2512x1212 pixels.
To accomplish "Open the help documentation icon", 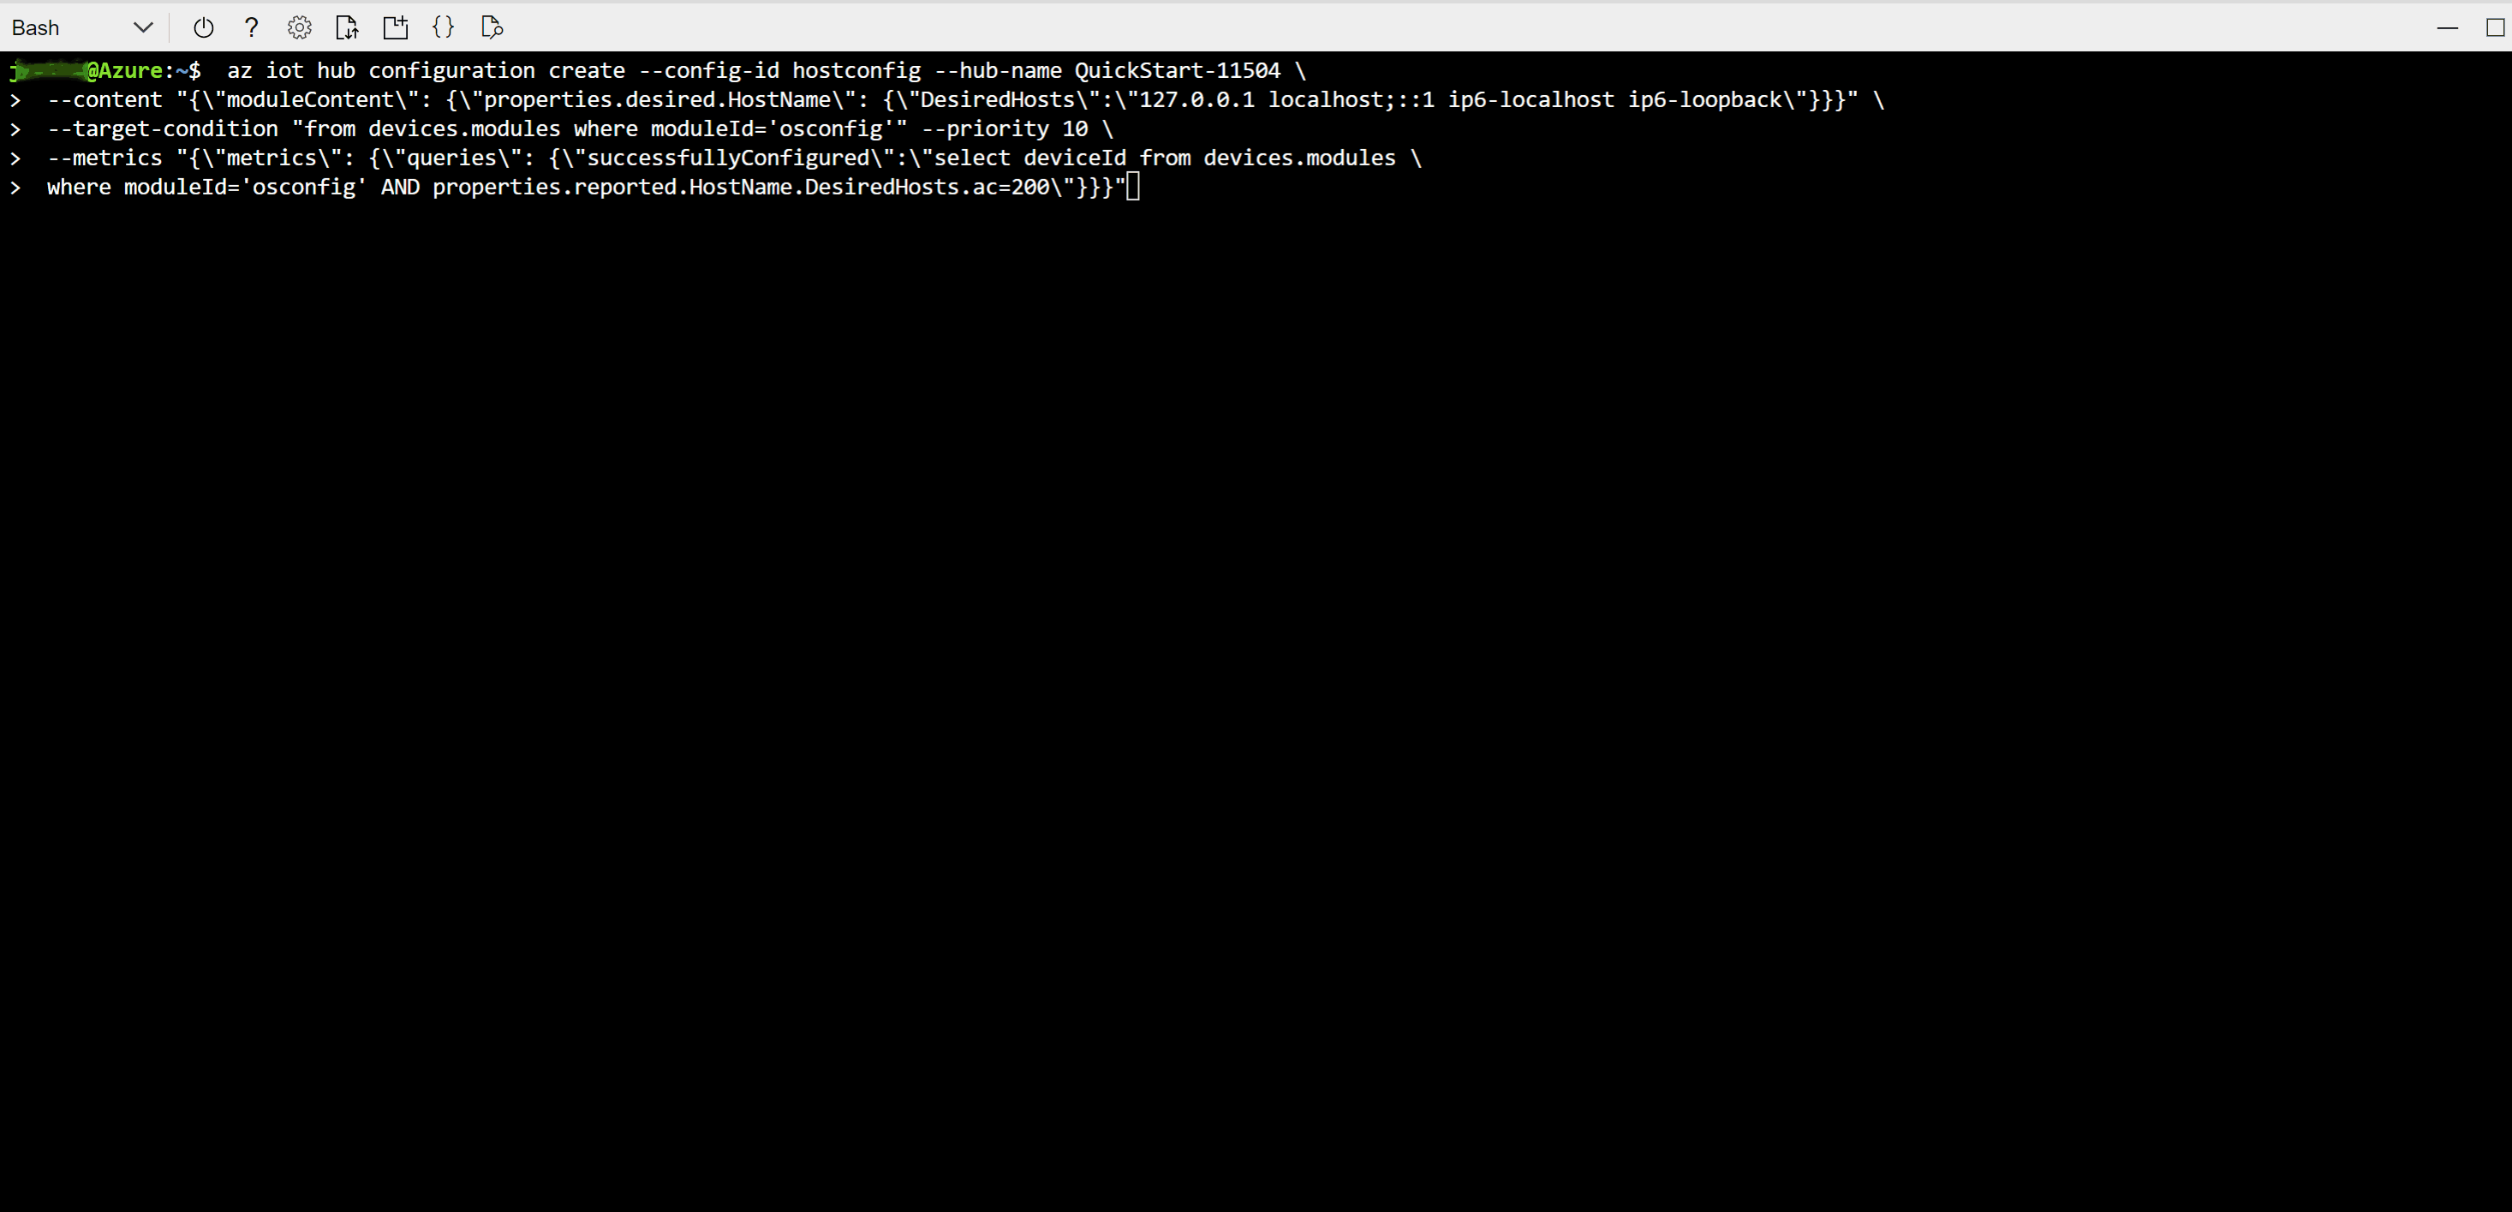I will point(252,27).
